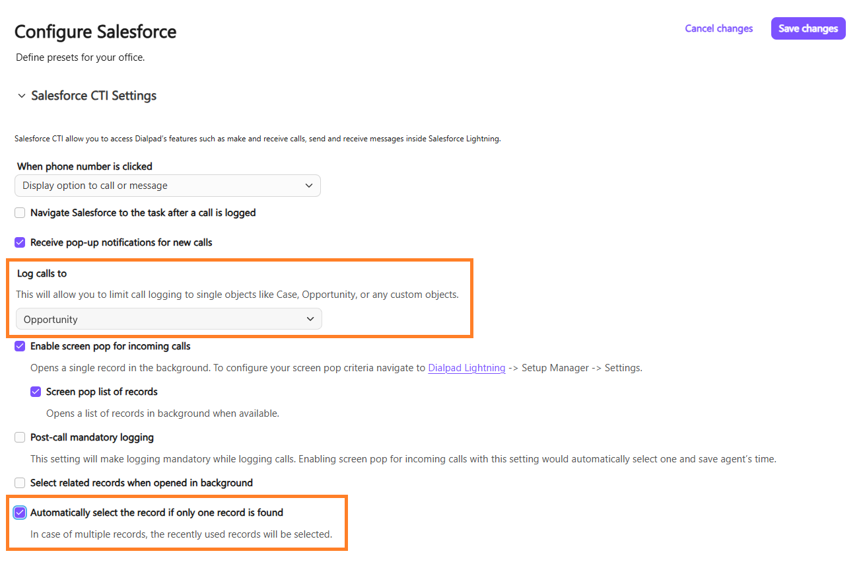Open the 'Log calls to' Opportunity dropdown
This screenshot has height=572, width=863.
point(169,319)
